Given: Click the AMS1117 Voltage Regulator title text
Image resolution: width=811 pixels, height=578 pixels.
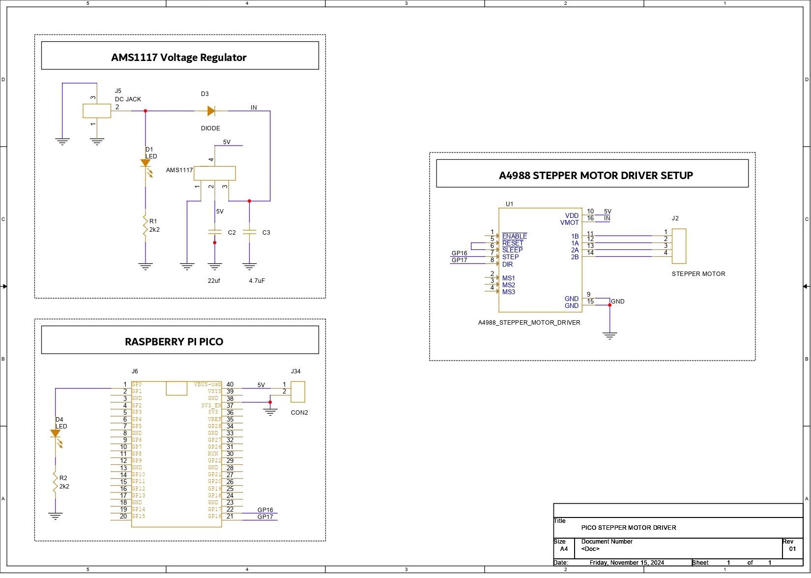Looking at the screenshot, I should [179, 57].
